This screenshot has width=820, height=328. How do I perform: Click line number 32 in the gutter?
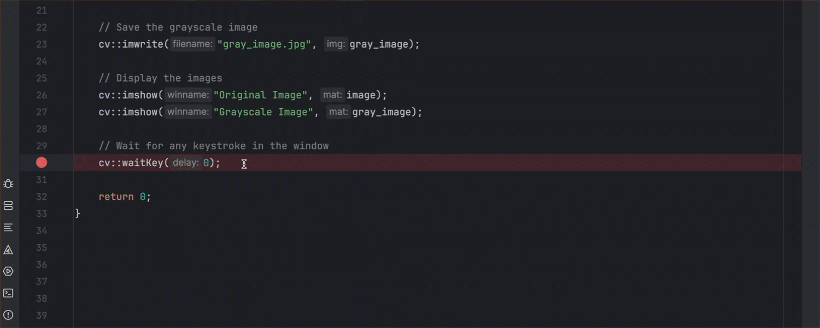click(x=42, y=197)
